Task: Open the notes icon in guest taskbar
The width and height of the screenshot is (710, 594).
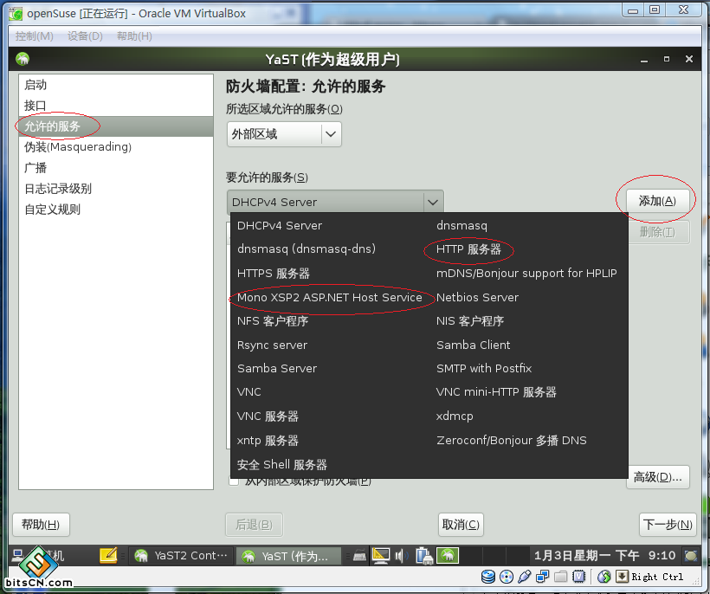Action: (x=108, y=555)
